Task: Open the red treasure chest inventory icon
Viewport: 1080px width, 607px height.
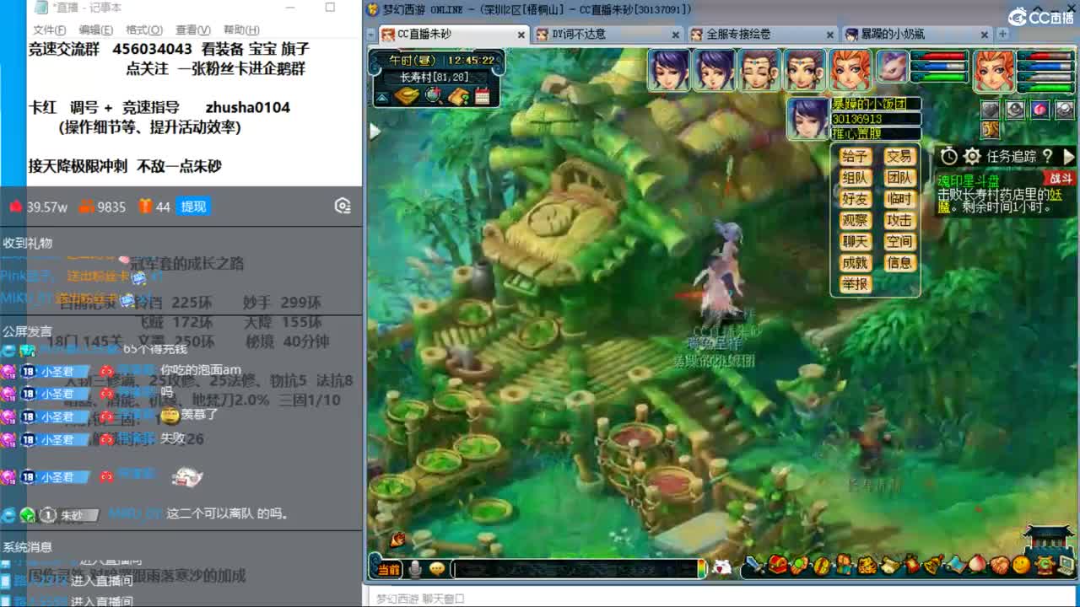Action: coord(777,565)
